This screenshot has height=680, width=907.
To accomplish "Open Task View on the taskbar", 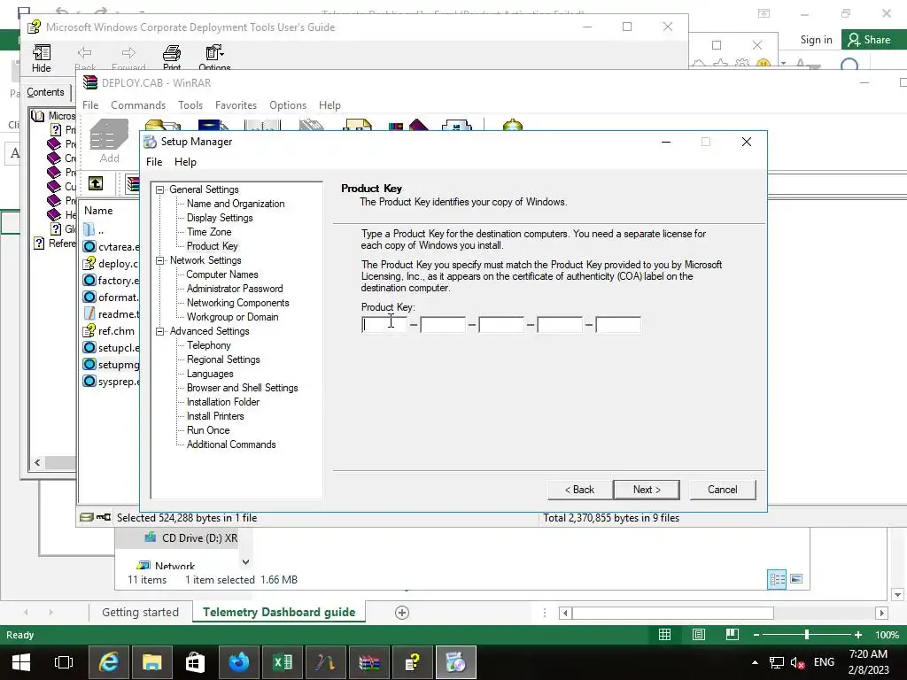I will point(64,662).
